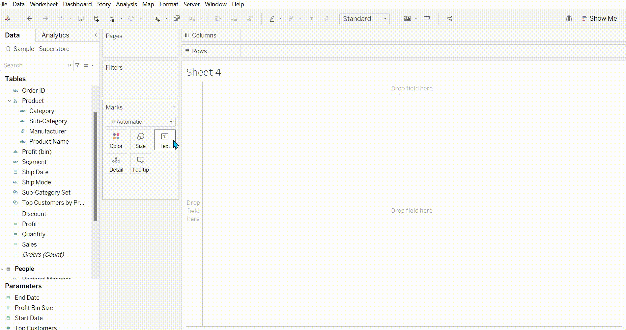The height and width of the screenshot is (330, 626).
Task: Collapse the Product hierarchy
Action: (x=9, y=101)
